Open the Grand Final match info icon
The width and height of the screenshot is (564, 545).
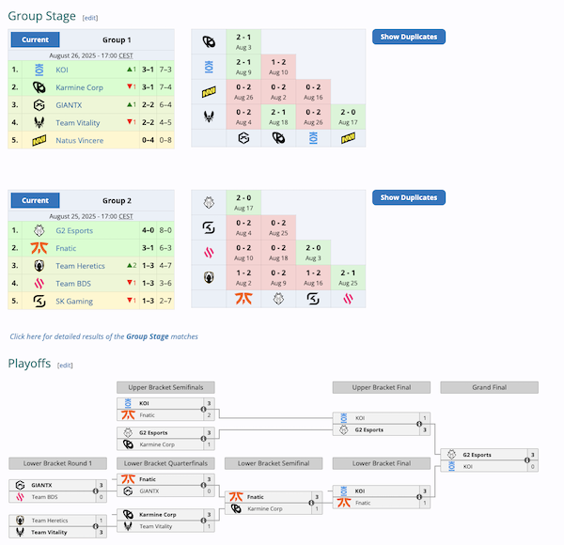526,459
